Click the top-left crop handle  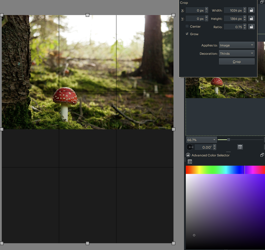point(2,15)
